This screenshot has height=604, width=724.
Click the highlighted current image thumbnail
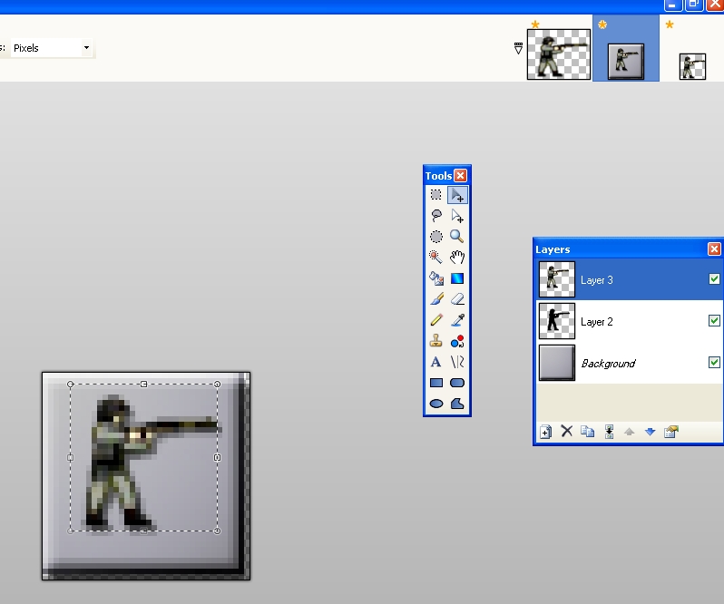click(x=626, y=62)
